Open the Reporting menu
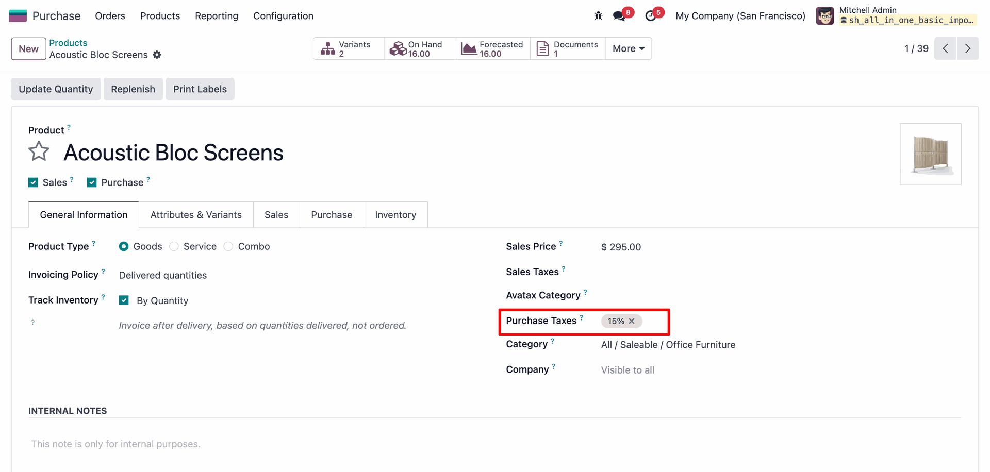The width and height of the screenshot is (990, 472). click(x=217, y=16)
